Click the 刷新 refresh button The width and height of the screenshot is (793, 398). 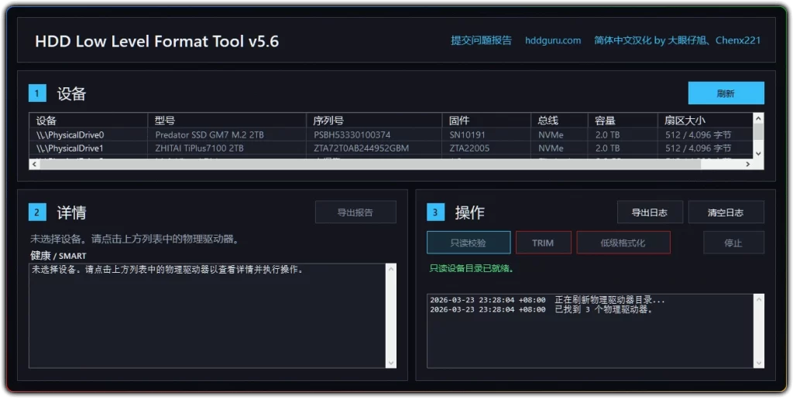[726, 94]
